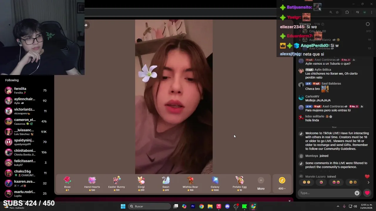Bookmark page with star icon
This screenshot has width=376, height=211.
pos(337,12)
